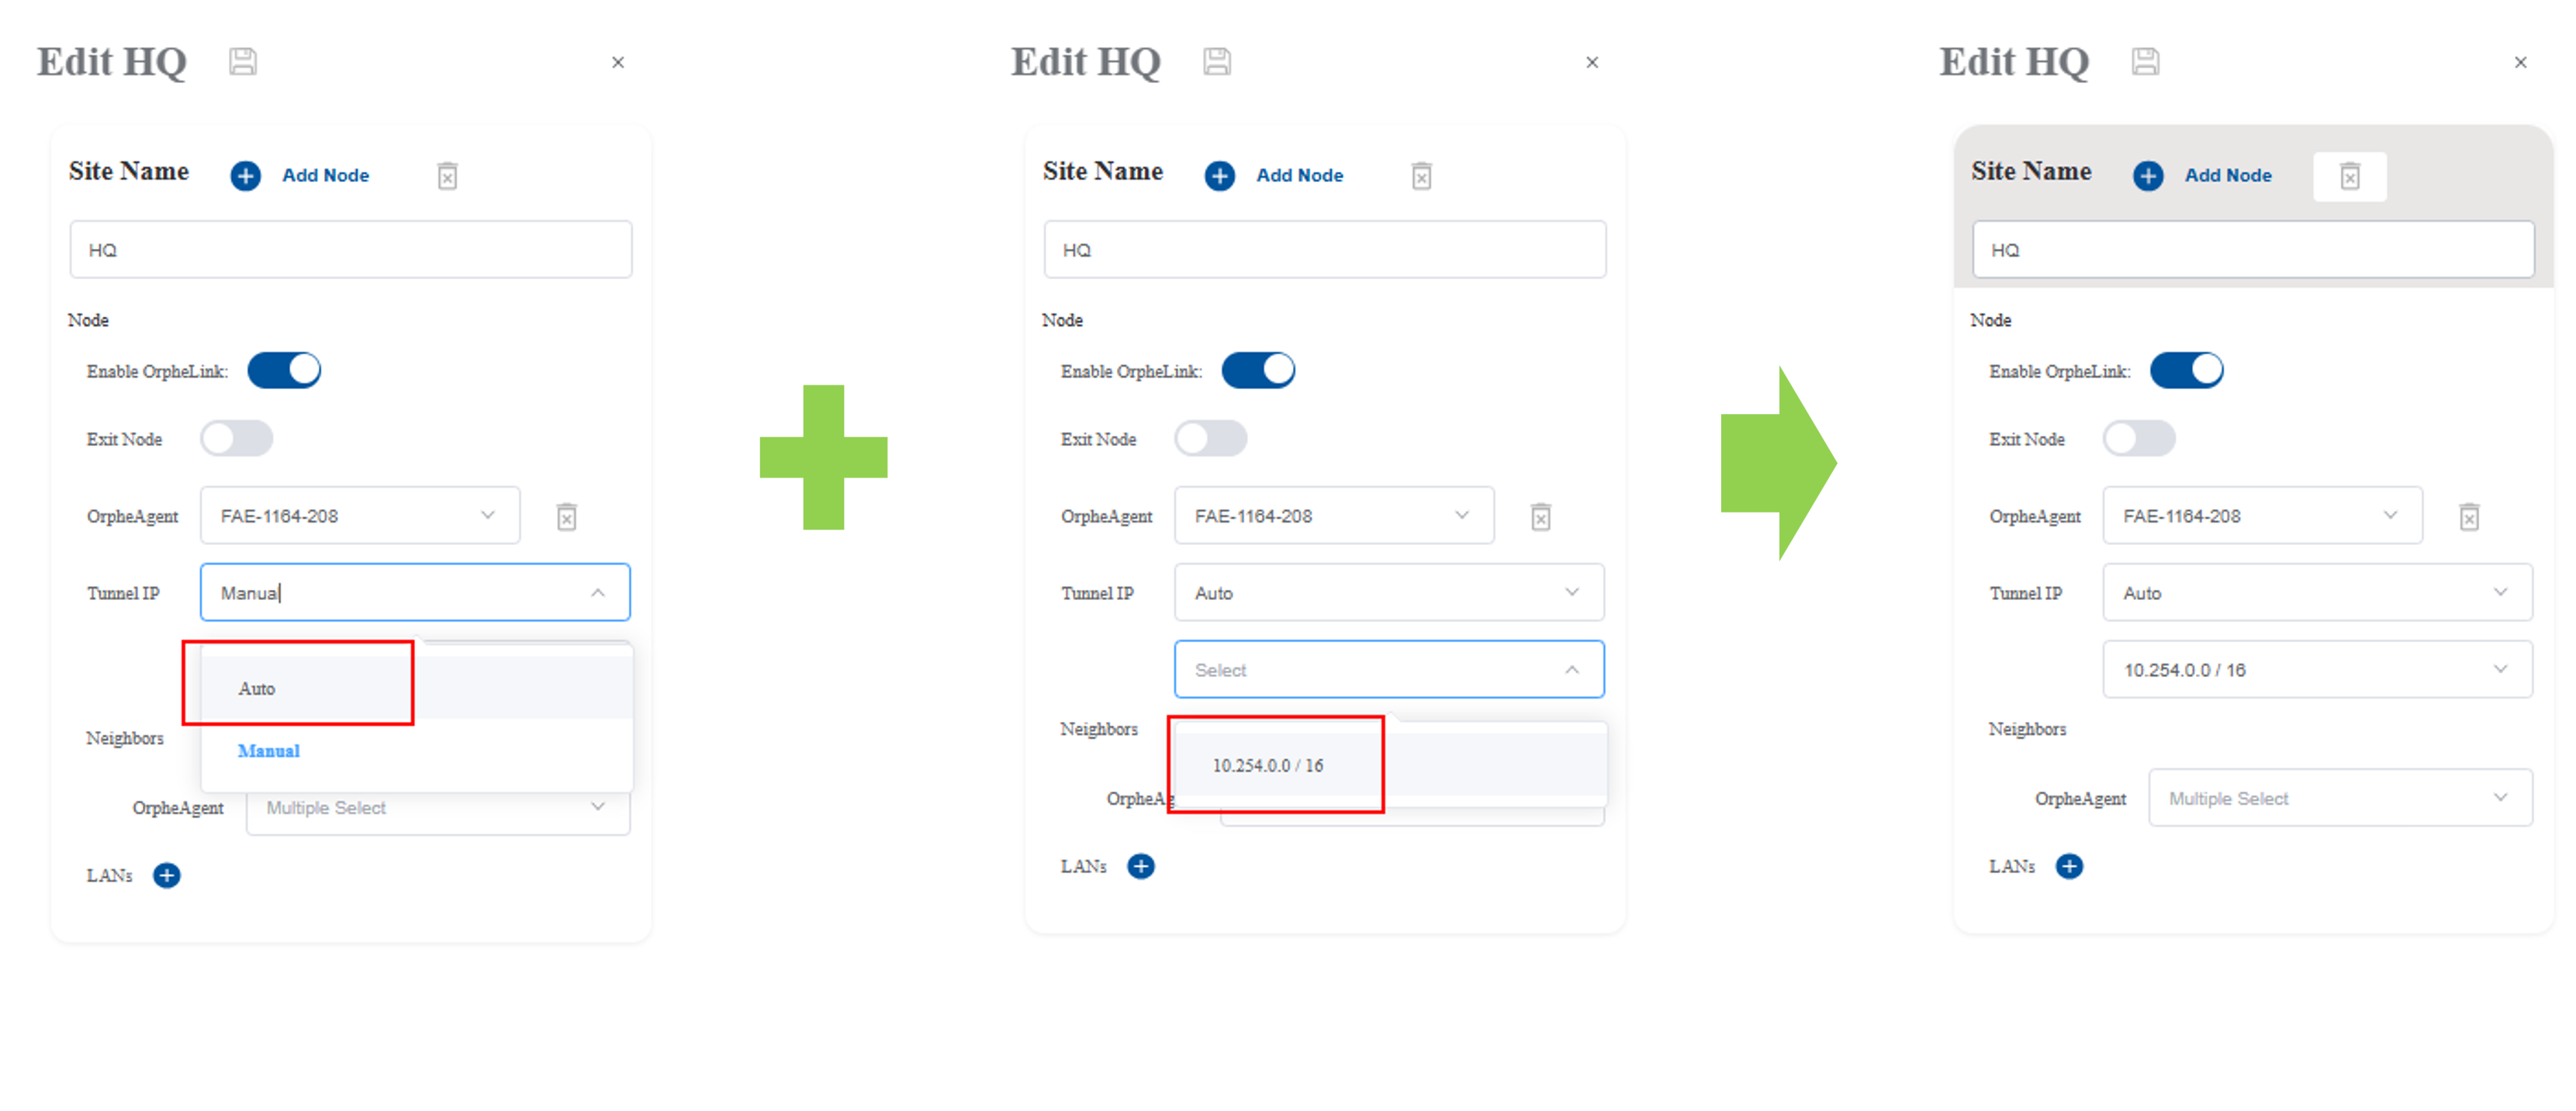Click the Add Node link in the left panel
The width and height of the screenshot is (2576, 1111).
325,176
